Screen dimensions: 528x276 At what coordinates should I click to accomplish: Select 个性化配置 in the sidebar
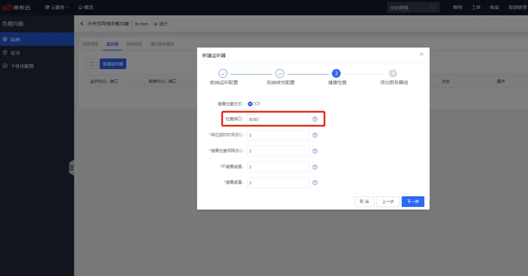click(37, 66)
